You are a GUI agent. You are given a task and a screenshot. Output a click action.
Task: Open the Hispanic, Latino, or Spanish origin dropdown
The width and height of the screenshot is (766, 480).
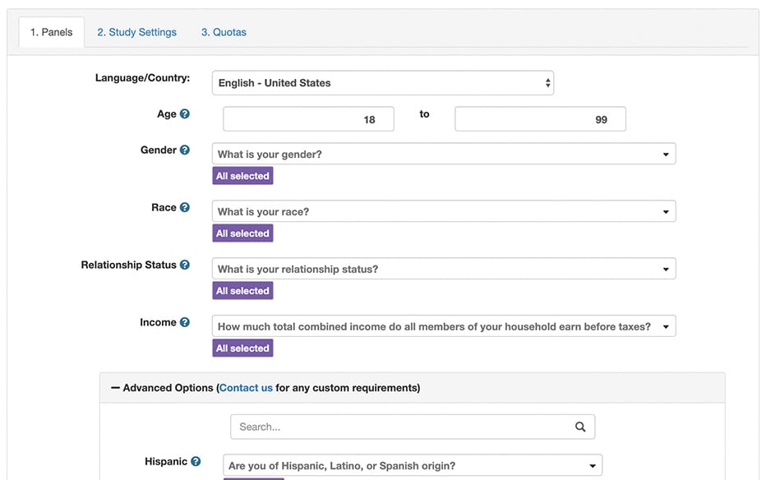click(413, 466)
